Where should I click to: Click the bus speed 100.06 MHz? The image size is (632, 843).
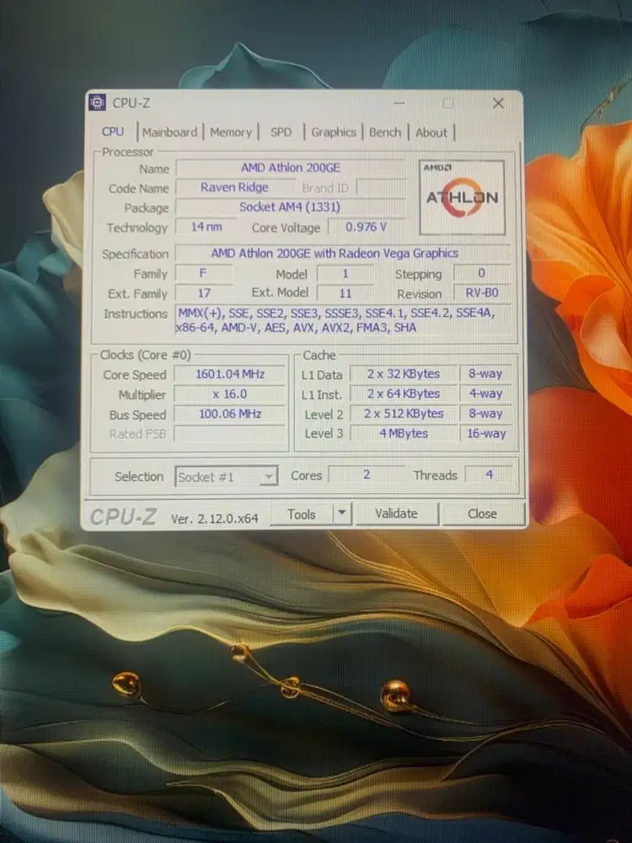coord(229,414)
